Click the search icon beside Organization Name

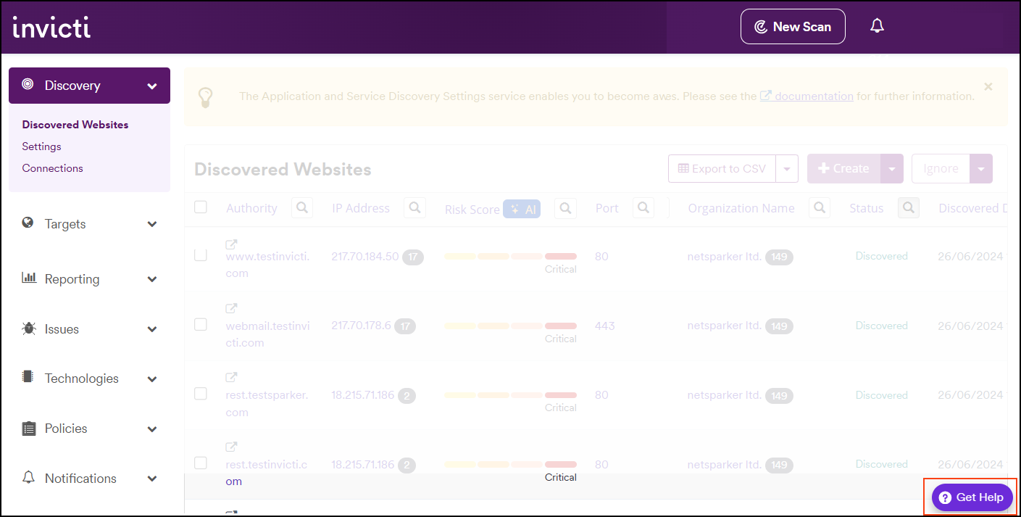819,208
